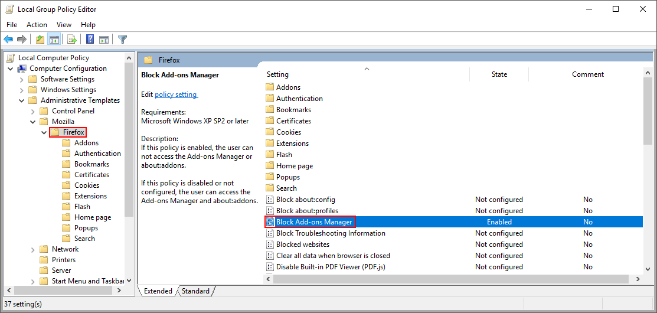Sort by the Comment column header

click(588, 74)
